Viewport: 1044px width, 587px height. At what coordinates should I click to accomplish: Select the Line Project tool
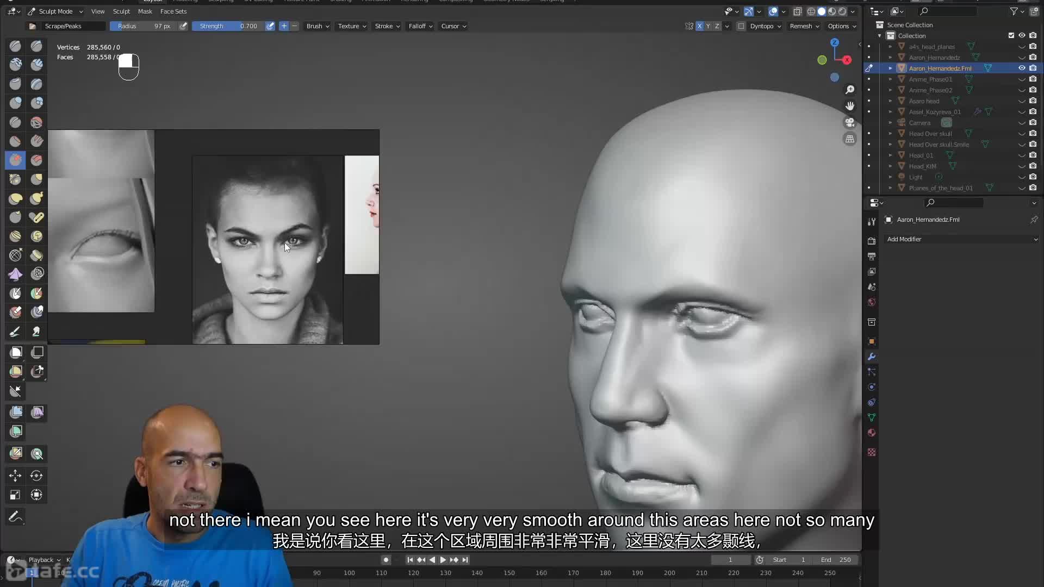coord(15,391)
